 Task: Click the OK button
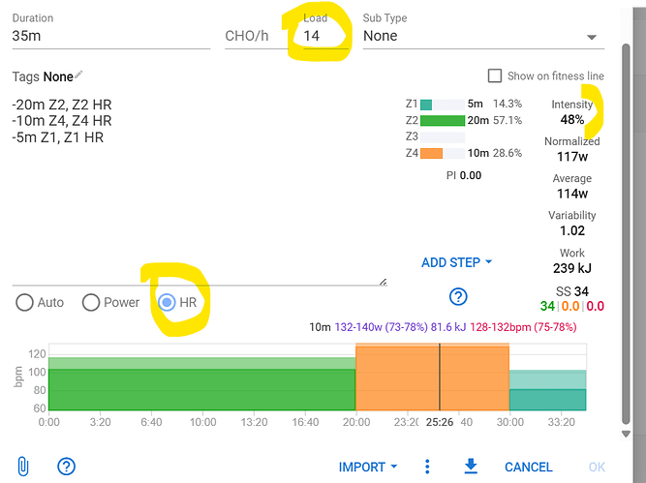coord(599,468)
